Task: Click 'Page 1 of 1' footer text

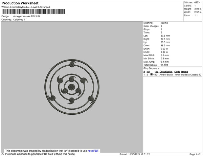Action: (195, 154)
